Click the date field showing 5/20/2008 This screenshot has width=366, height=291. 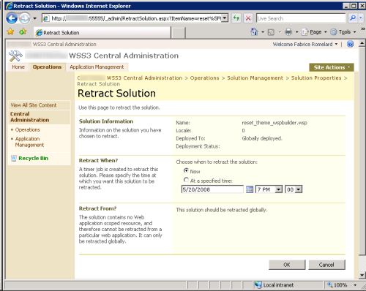(212, 189)
